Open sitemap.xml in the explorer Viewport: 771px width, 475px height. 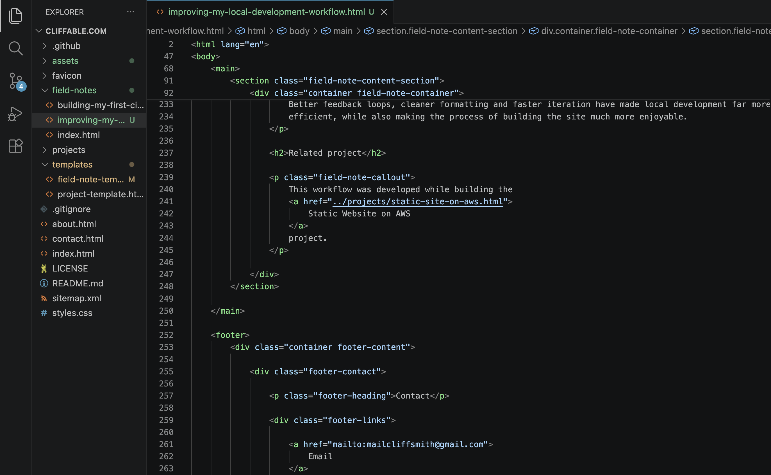89,298
